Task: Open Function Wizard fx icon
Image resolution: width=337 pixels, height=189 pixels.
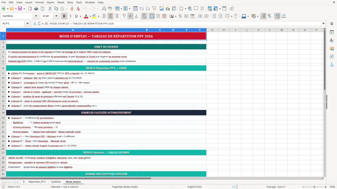Action: pyautogui.click(x=35, y=24)
